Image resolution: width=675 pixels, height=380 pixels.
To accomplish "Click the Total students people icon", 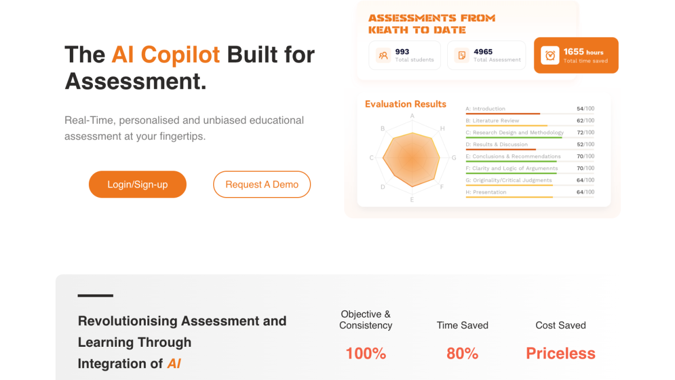I will pos(383,55).
